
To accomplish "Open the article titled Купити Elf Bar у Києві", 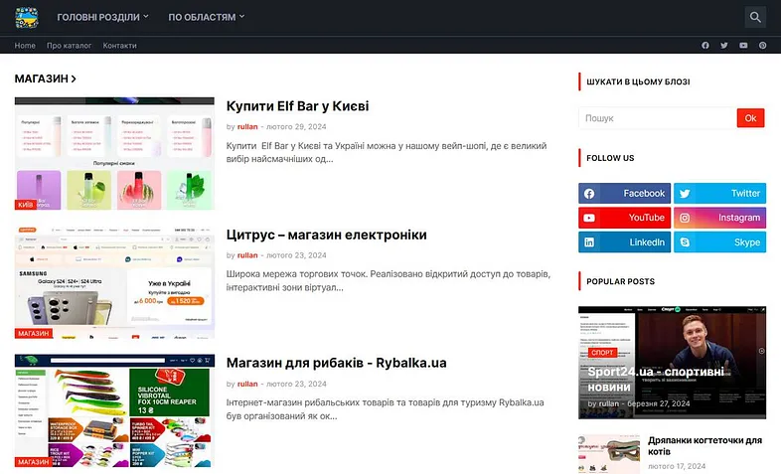I will [x=297, y=106].
